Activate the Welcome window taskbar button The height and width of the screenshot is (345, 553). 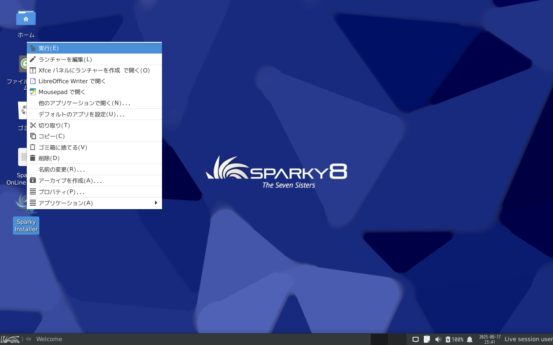[44, 339]
